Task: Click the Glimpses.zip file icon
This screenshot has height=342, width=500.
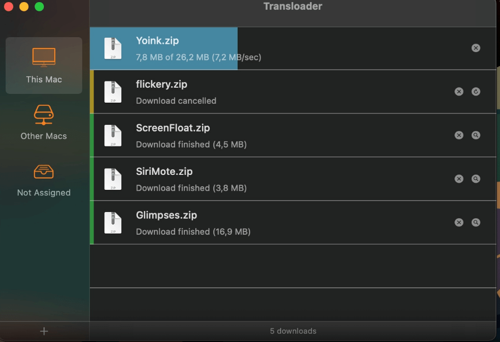Action: [x=113, y=223]
